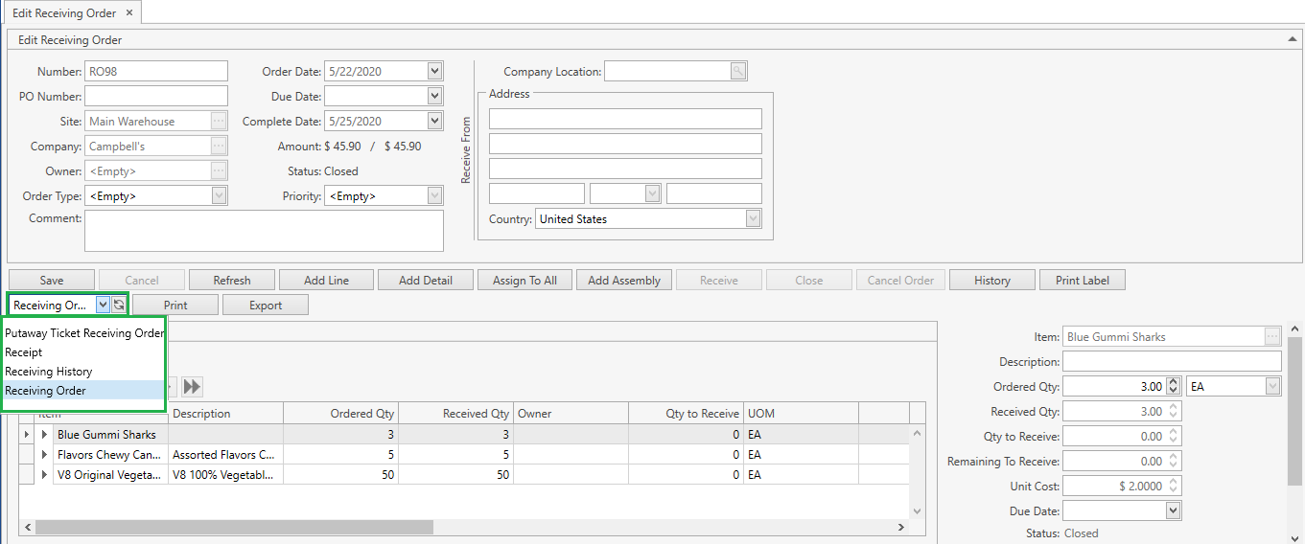1305x544 pixels.
Task: Click the last-page double arrow icon
Action: point(192,387)
